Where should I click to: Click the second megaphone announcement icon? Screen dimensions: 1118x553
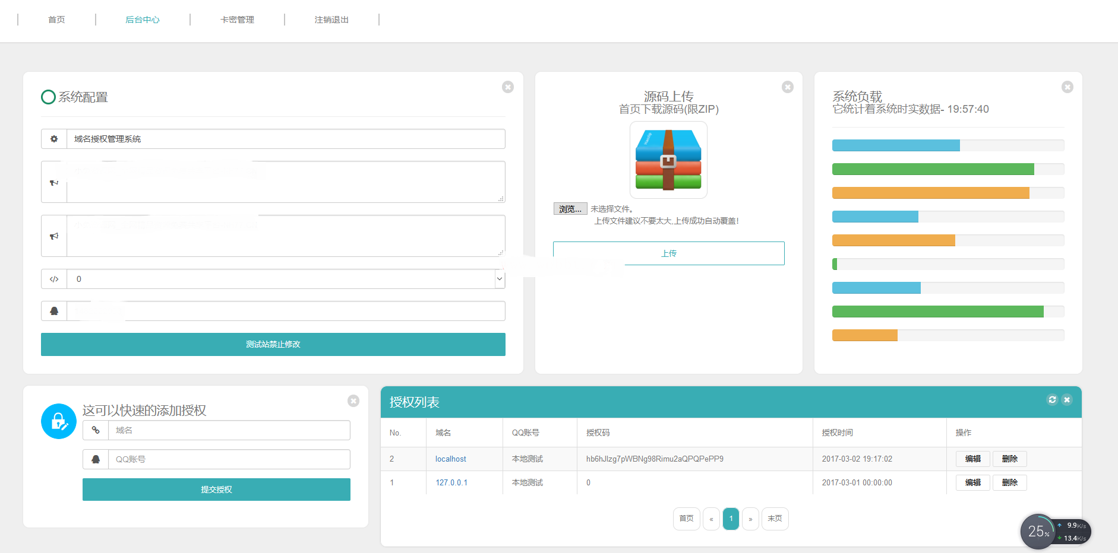[x=53, y=236]
